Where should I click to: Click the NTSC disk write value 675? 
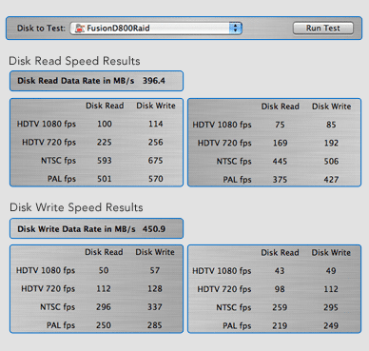[156, 161]
